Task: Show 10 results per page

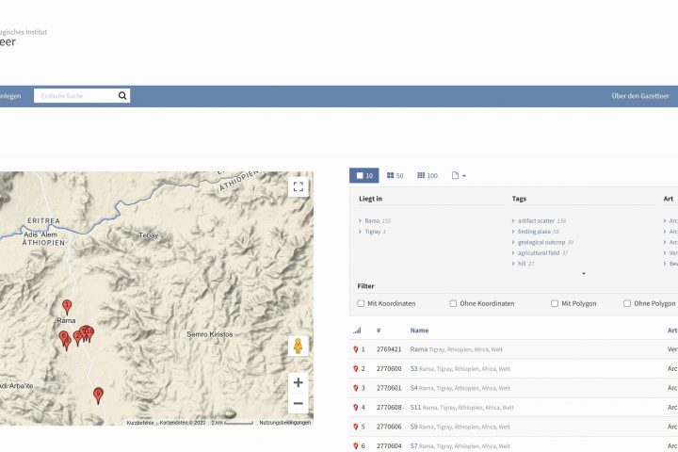Action: click(364, 175)
